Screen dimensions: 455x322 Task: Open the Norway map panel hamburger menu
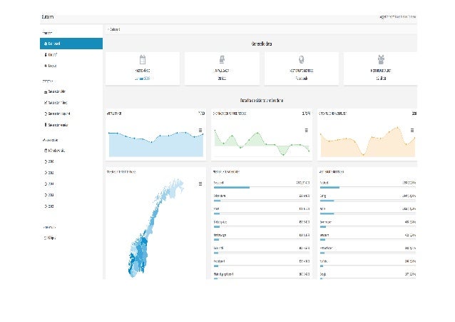pos(200,184)
